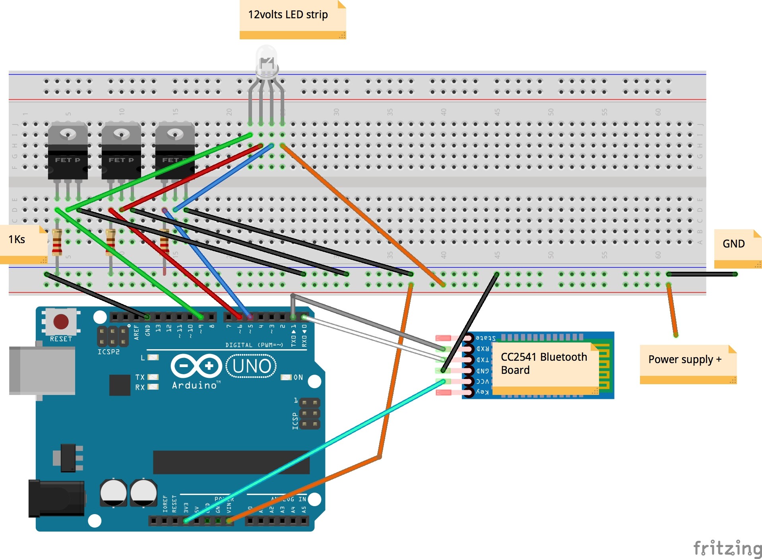762x559 pixels.
Task: Select the six-pin ICSP header near the Arduino's right edge
Action: [309, 414]
